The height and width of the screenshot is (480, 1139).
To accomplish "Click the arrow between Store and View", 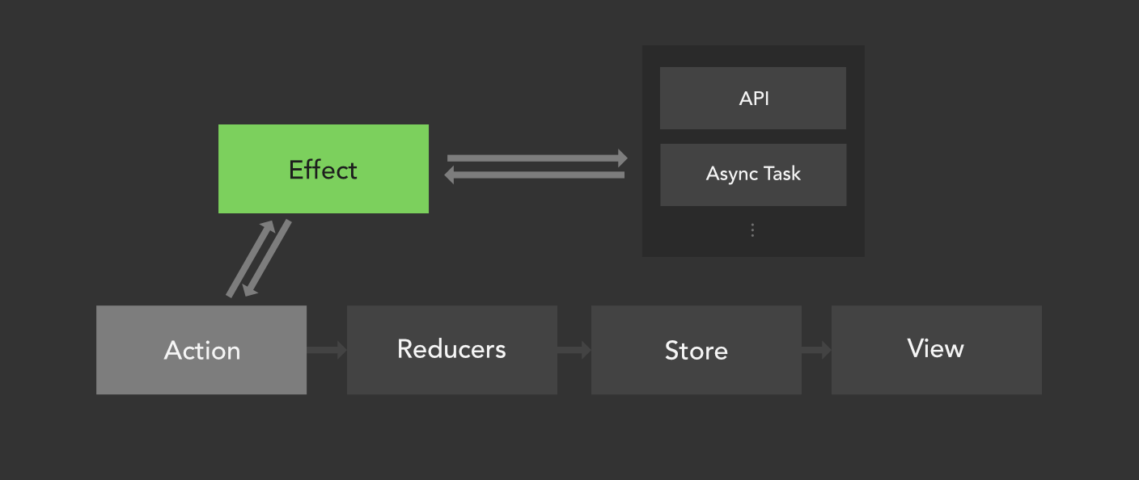I will coord(816,350).
